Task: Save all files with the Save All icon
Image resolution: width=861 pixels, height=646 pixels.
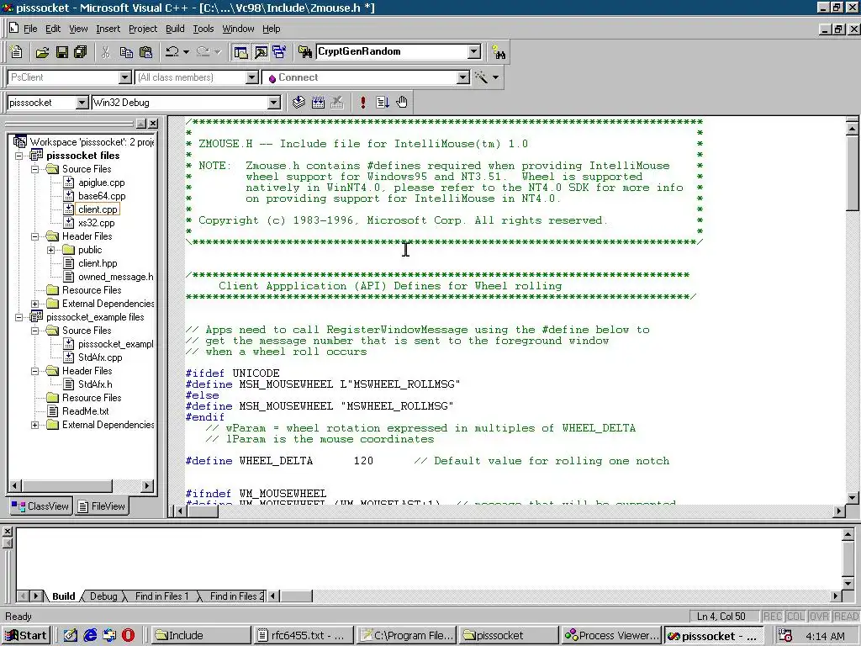Action: point(81,52)
